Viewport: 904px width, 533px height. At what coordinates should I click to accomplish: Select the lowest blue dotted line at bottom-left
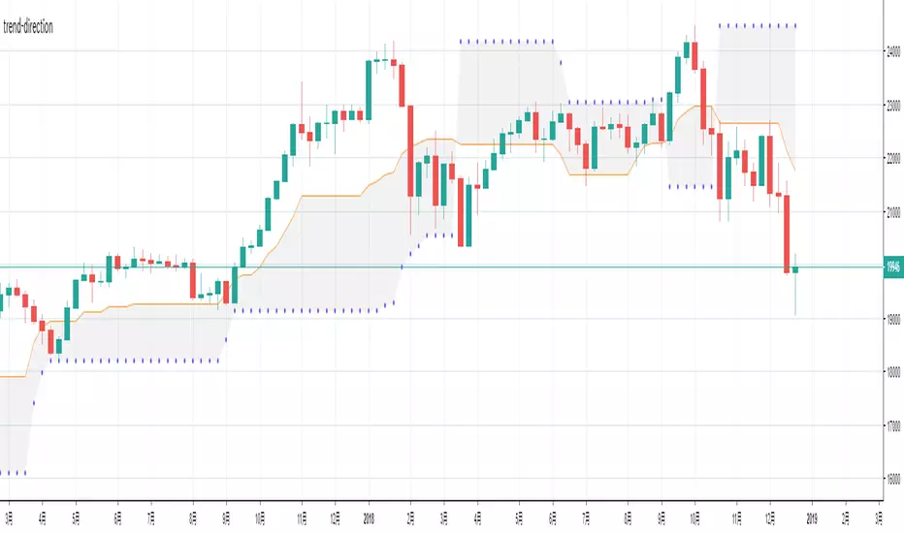coord(14,472)
